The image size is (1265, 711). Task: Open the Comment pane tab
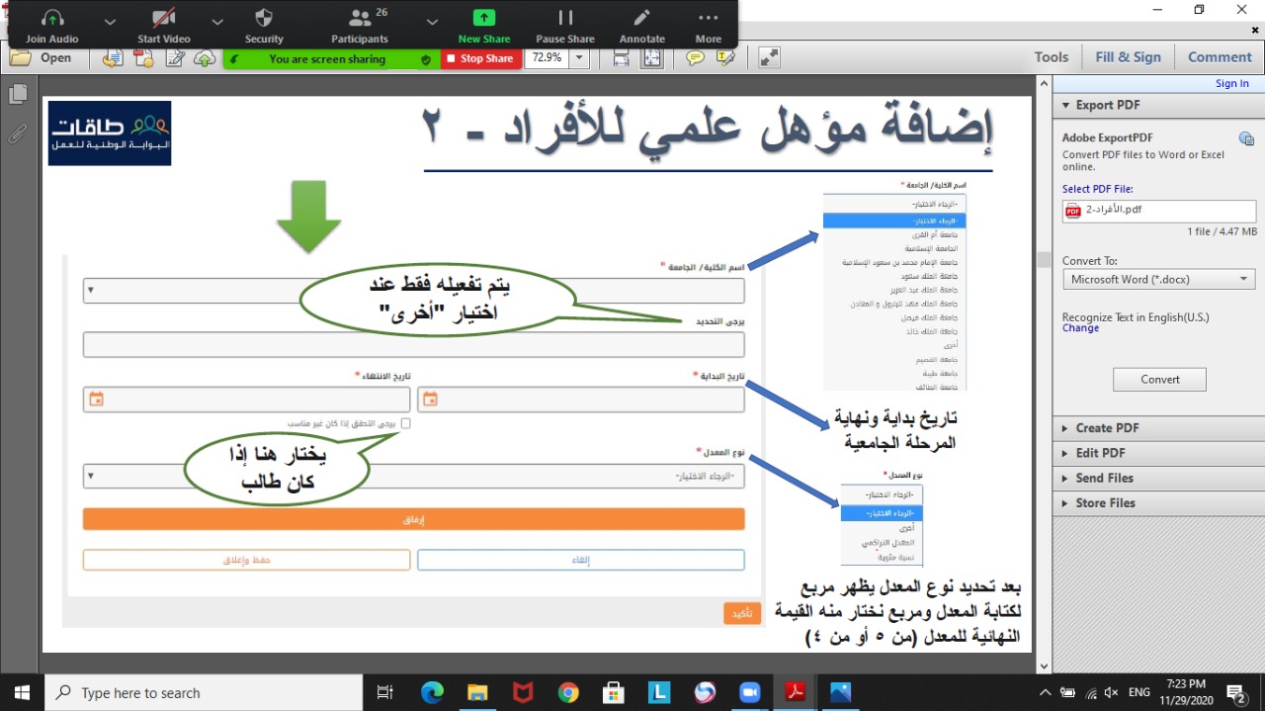click(1220, 57)
